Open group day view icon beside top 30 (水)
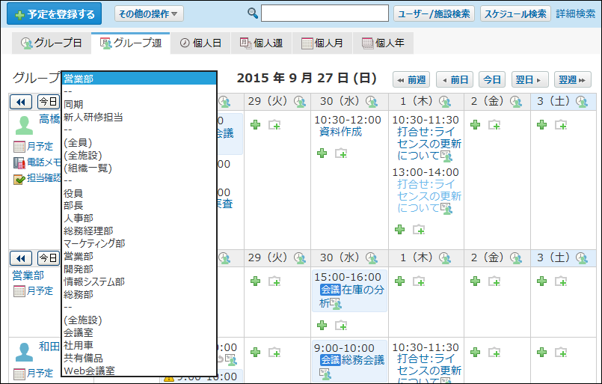 pyautogui.click(x=372, y=102)
